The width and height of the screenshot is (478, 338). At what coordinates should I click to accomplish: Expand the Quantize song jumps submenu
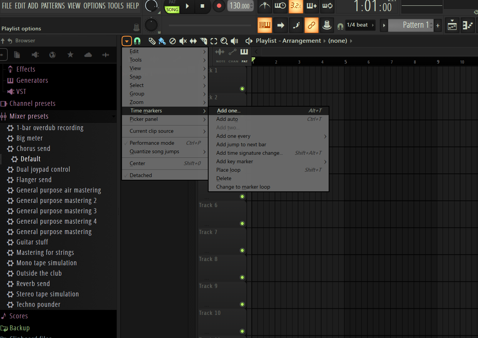coord(165,152)
